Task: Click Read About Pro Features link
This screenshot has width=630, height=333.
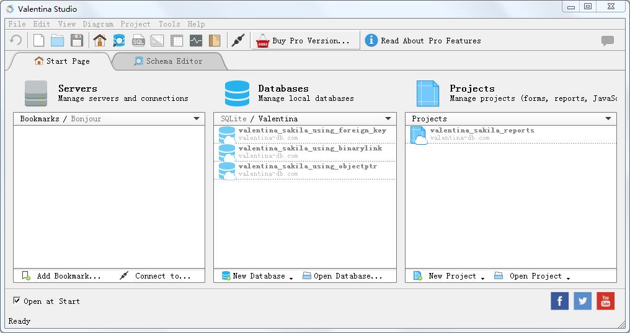Action: (431, 40)
